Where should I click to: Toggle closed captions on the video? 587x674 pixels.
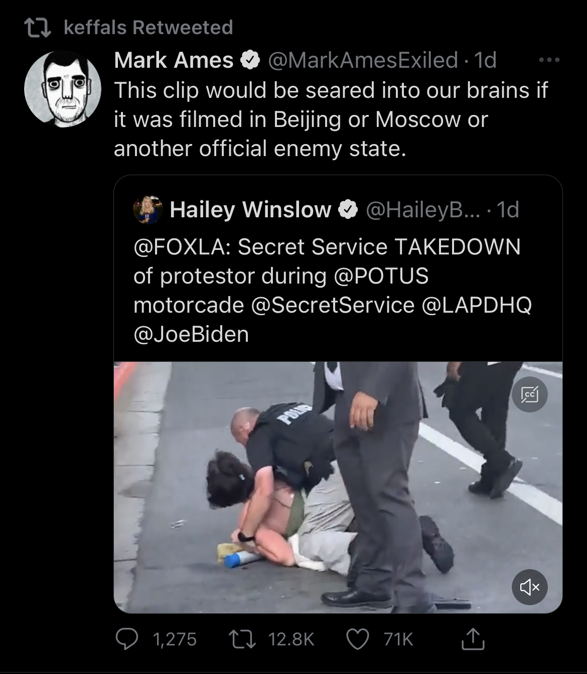coord(529,394)
